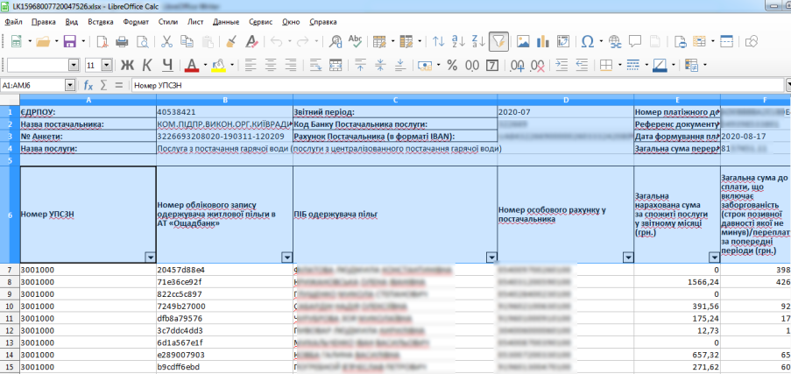Export the spreadsheet directly as PDF
Screen dimensions: 791x374
pyautogui.click(x=102, y=41)
